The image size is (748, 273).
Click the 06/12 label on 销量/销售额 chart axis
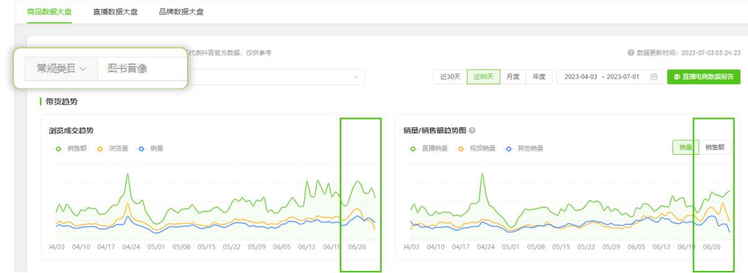point(661,247)
